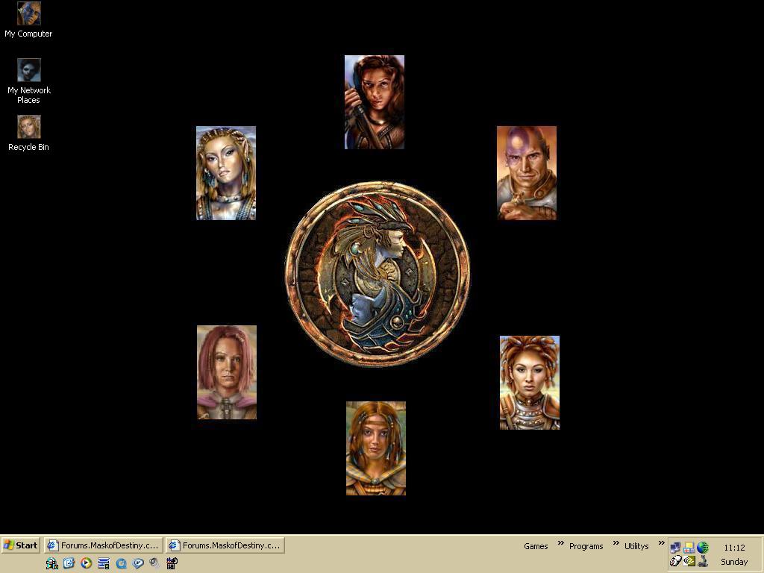The image size is (764, 573).
Task: Switch to second Forums.MaskofDestiny taskbar window
Action: click(225, 545)
